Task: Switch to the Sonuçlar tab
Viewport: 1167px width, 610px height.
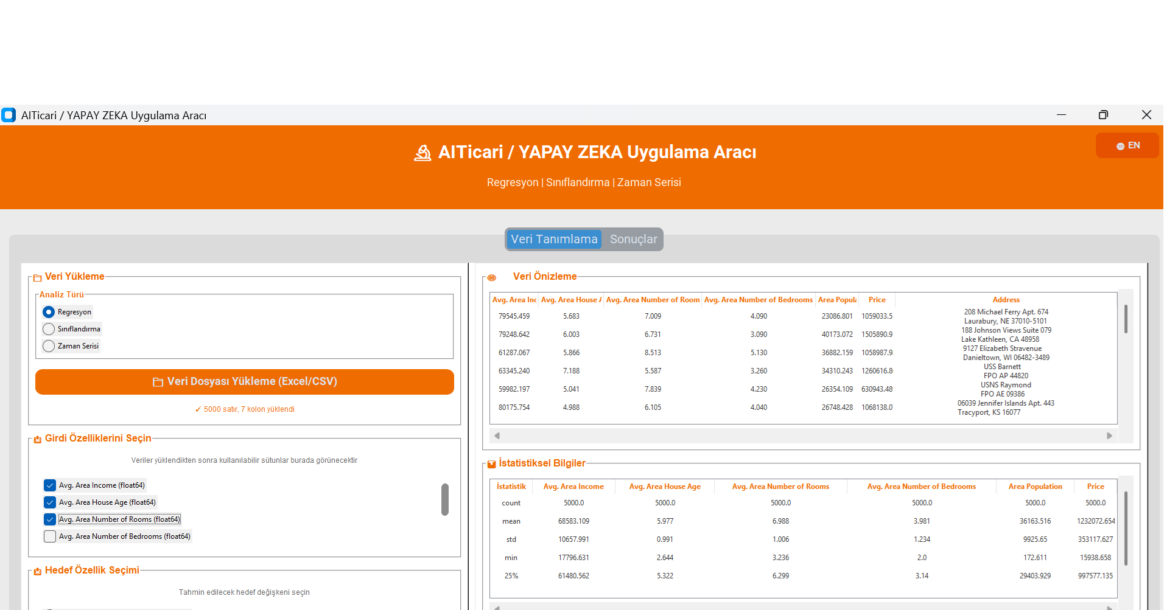Action: coord(633,240)
